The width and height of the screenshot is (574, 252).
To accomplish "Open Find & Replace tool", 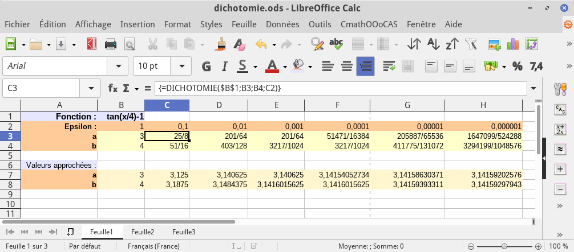I will [x=317, y=44].
